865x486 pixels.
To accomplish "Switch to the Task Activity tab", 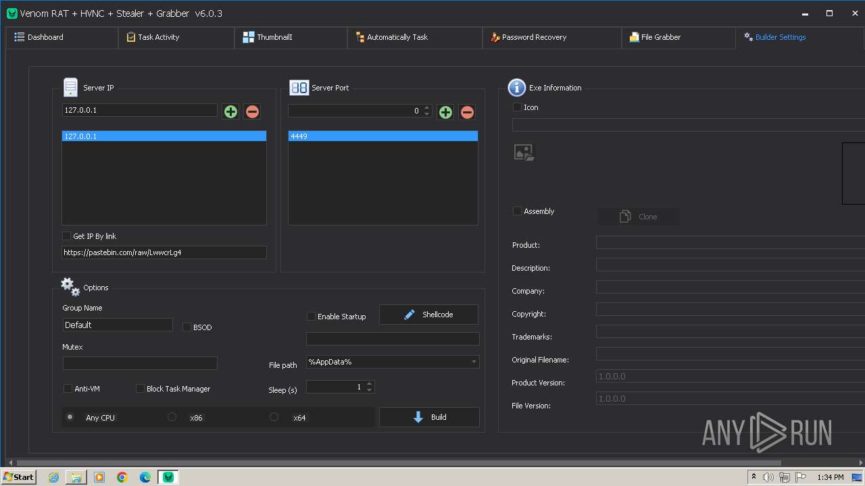I will coord(176,38).
